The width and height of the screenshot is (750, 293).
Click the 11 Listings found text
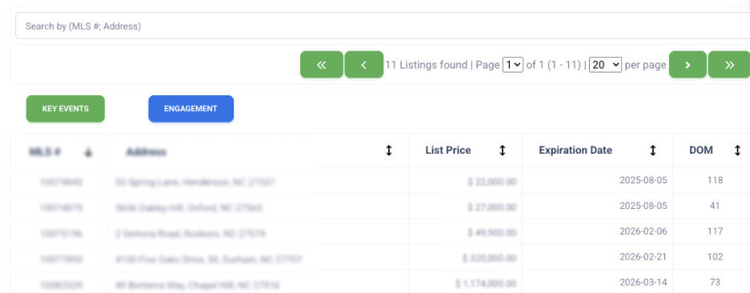(426, 65)
